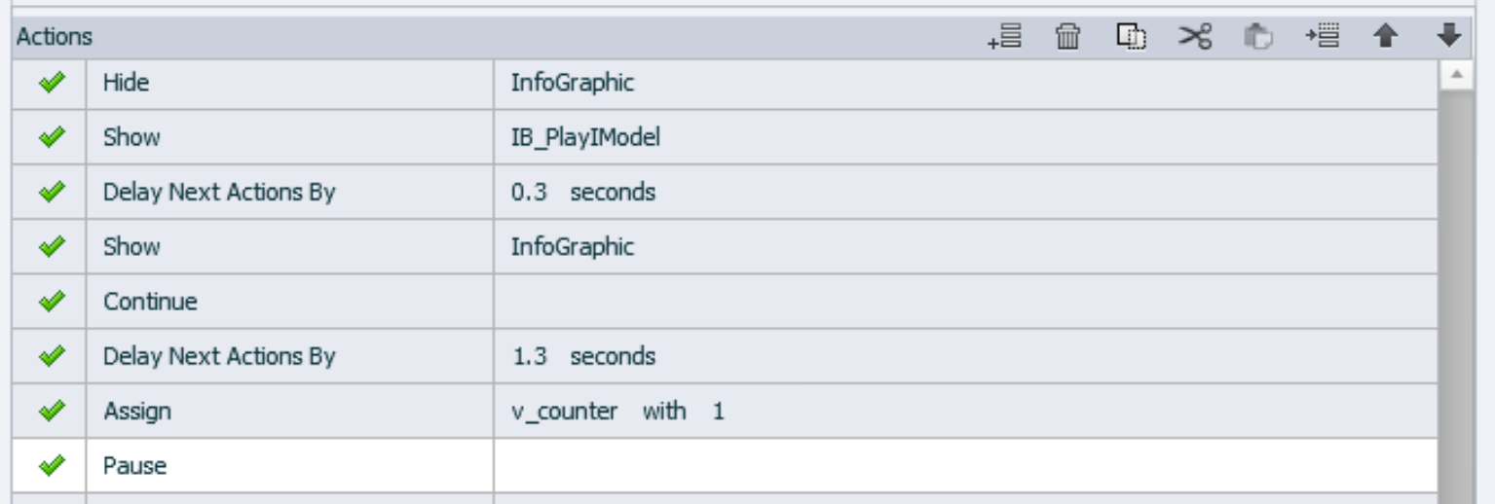Open the first Show action cell
1495x504 pixels.
(131, 138)
